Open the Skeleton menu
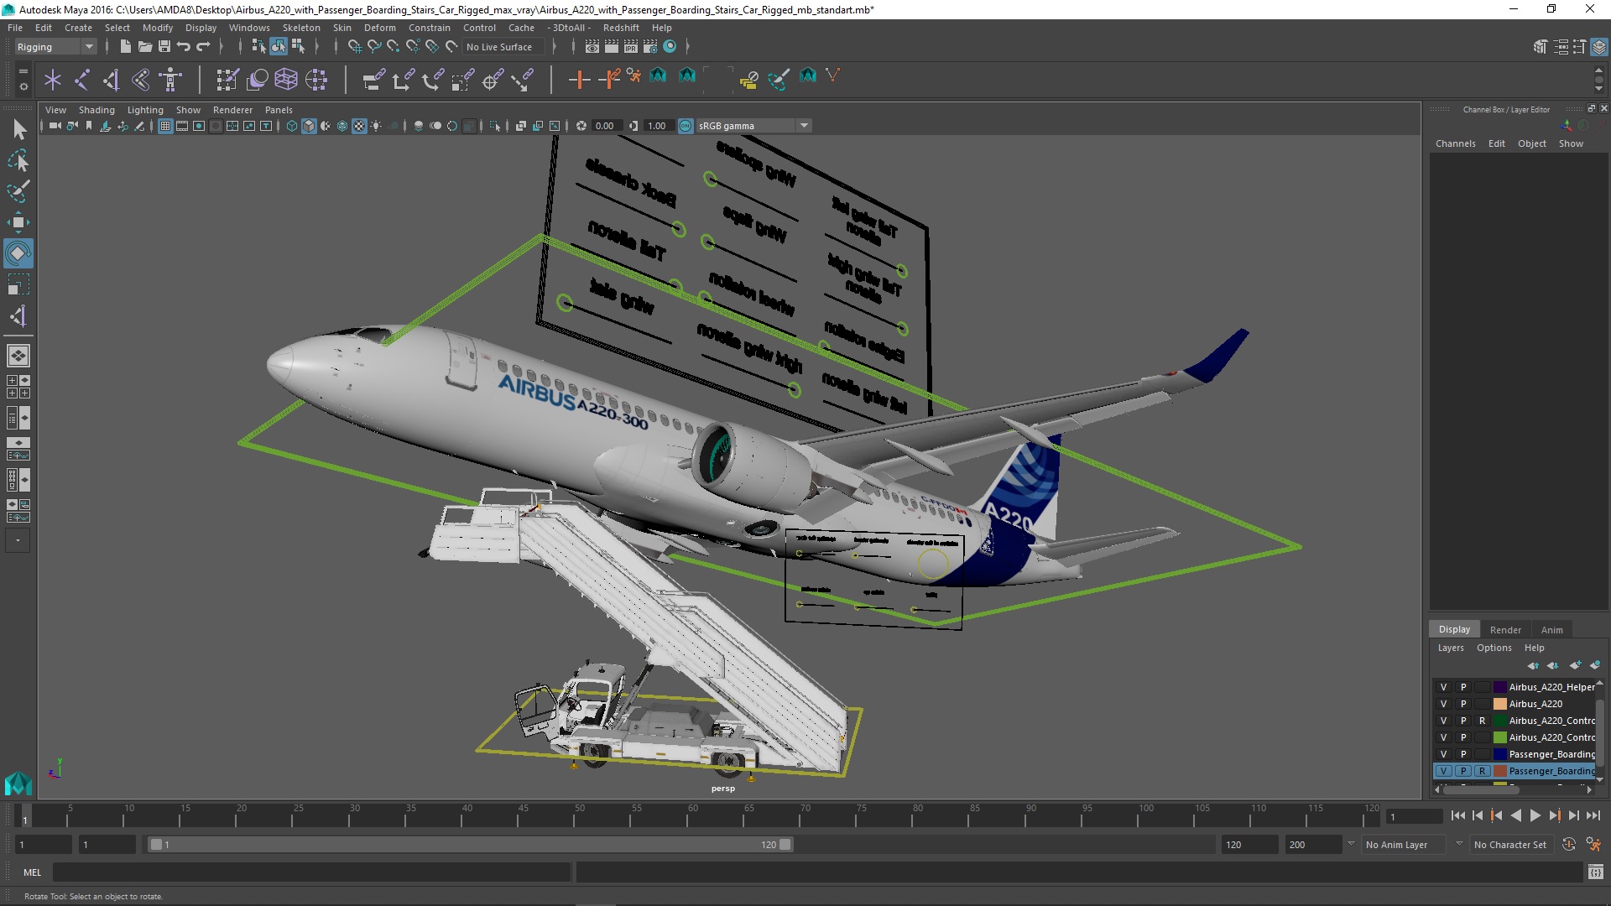Image resolution: width=1611 pixels, height=906 pixels. (300, 28)
